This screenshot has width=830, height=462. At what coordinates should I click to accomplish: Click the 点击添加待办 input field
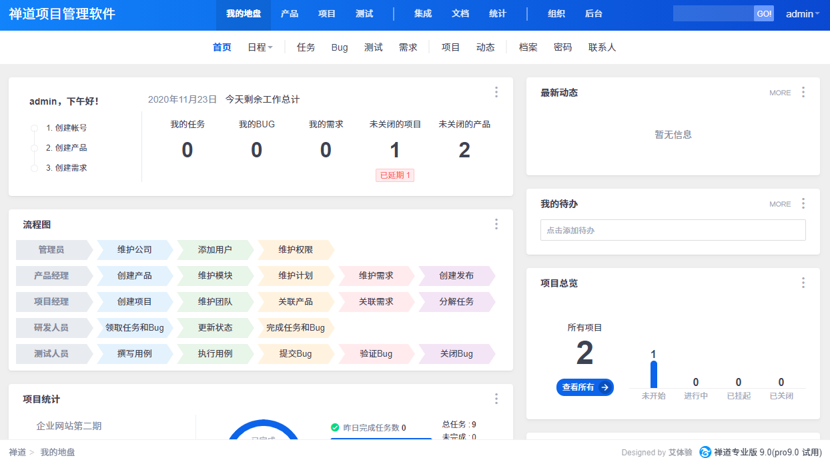click(673, 230)
